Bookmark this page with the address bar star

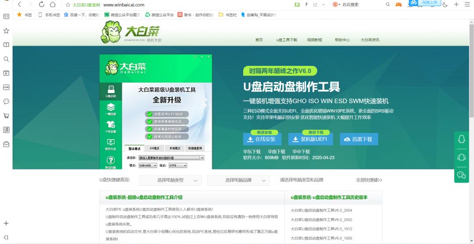tap(68, 4)
